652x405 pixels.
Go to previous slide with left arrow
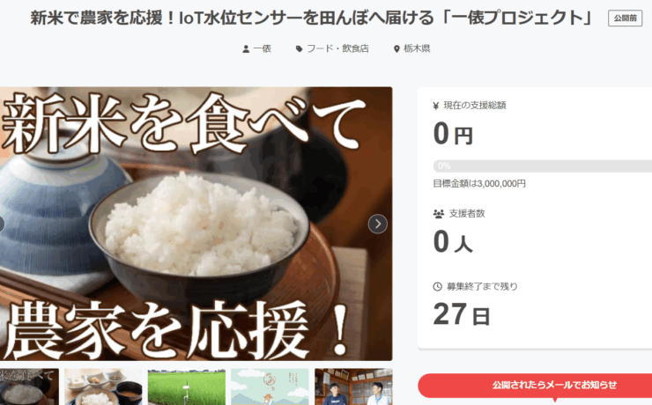tap(1, 225)
